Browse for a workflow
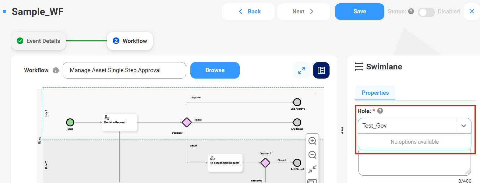 click(x=215, y=70)
